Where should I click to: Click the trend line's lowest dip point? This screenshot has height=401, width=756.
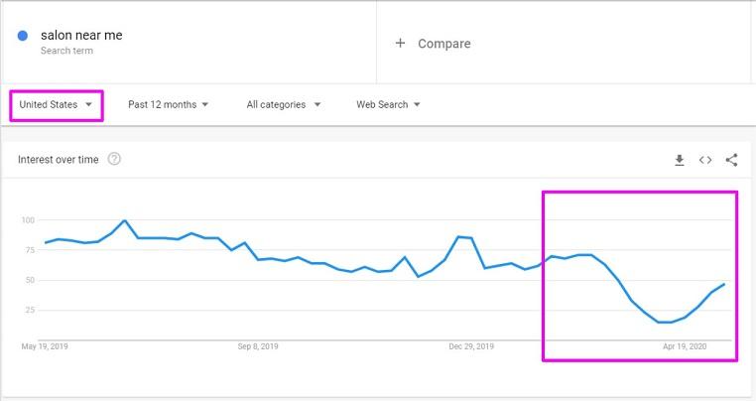(x=665, y=322)
